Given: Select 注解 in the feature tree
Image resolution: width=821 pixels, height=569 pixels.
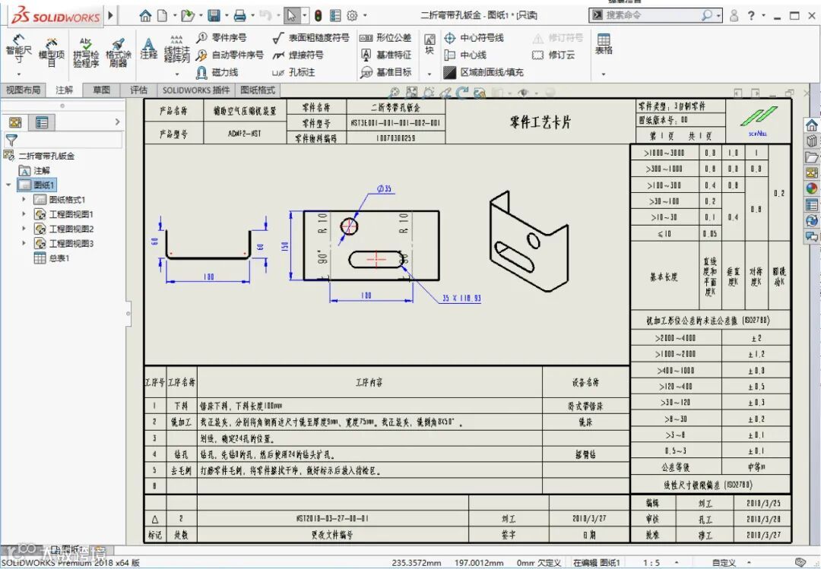Looking at the screenshot, I should tap(34, 171).
